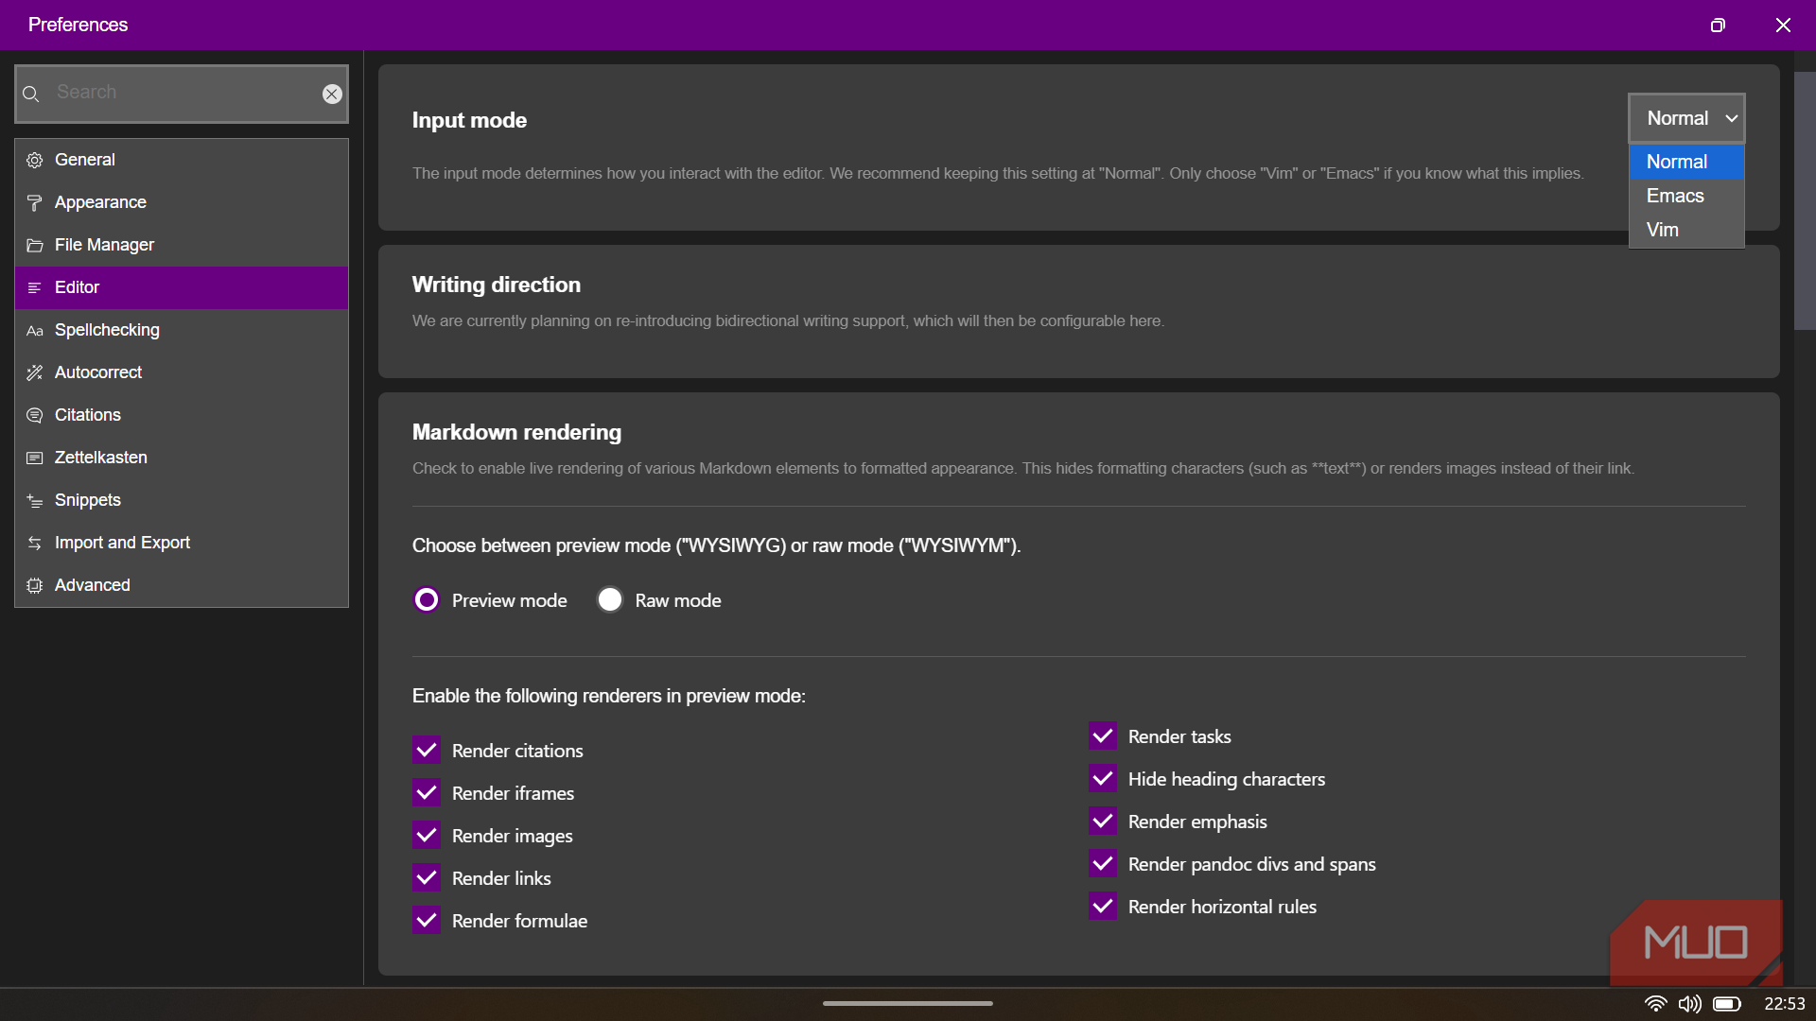The height and width of the screenshot is (1021, 1816).
Task: Uncheck Render citations checkbox
Action: (x=427, y=751)
